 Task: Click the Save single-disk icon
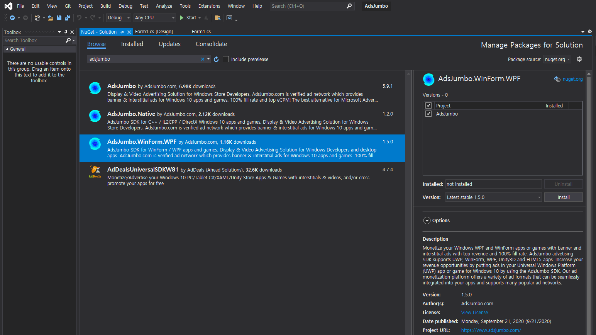click(x=59, y=18)
